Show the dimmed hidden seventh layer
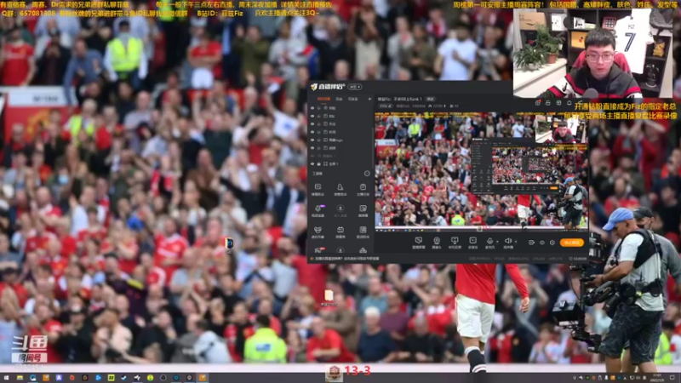 312,156
